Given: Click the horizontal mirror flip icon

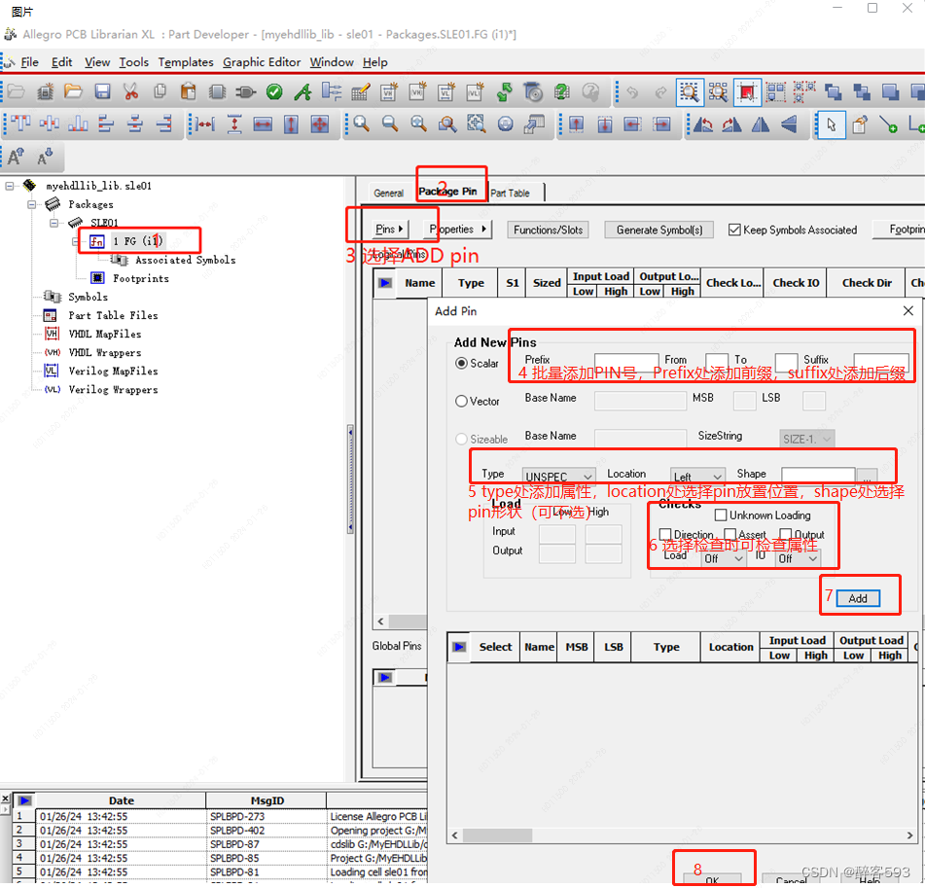Looking at the screenshot, I should [760, 124].
